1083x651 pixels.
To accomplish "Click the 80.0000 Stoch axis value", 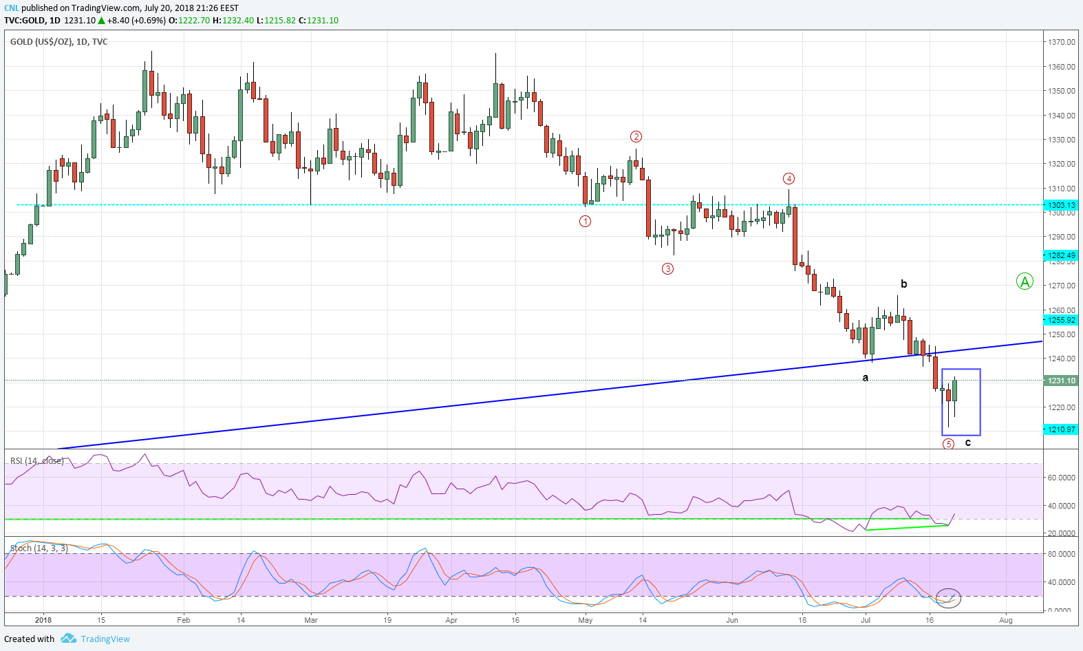I will click(x=1062, y=554).
